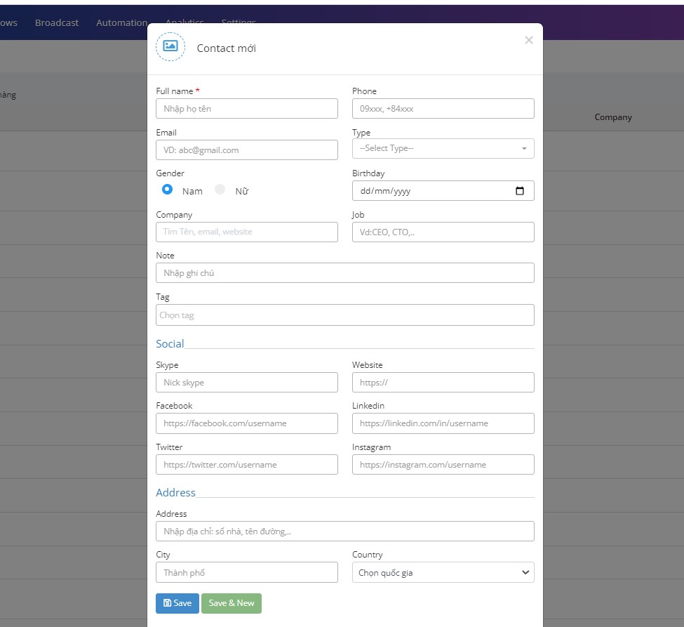This screenshot has width=684, height=627.
Task: Select the Nữ gender radio button
Action: pyautogui.click(x=220, y=190)
